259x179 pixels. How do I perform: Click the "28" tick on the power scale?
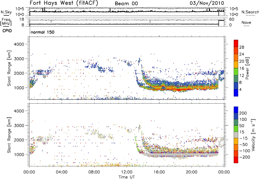coord(242,47)
